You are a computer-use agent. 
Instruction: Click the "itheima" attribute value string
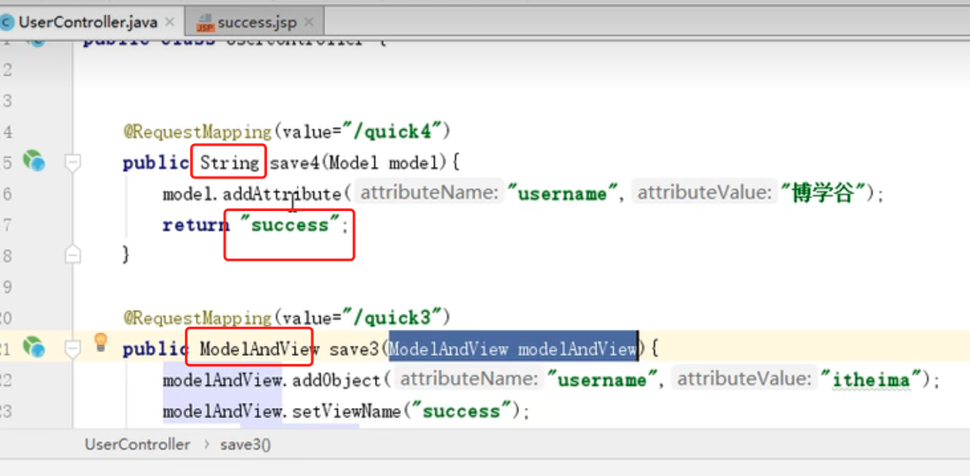click(872, 380)
